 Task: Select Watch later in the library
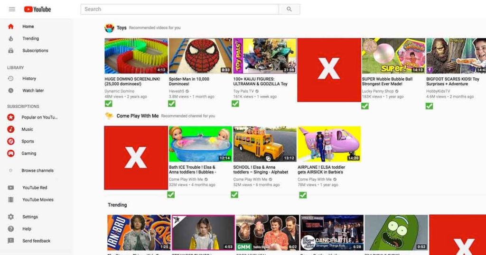click(x=33, y=91)
